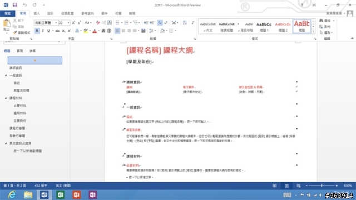Apply the 標題 1 style

(264, 27)
